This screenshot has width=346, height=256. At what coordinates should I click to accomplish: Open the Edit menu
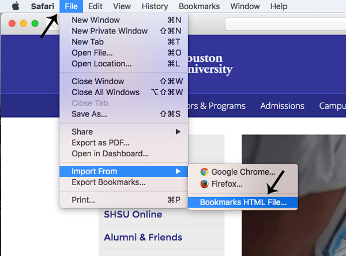pos(95,6)
